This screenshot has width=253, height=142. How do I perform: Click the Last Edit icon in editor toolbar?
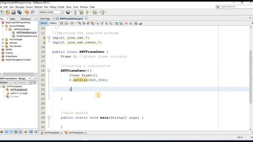62,23
